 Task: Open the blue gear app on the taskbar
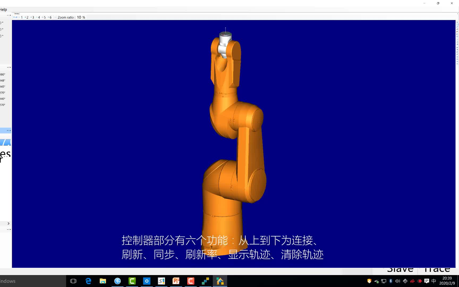(147, 281)
